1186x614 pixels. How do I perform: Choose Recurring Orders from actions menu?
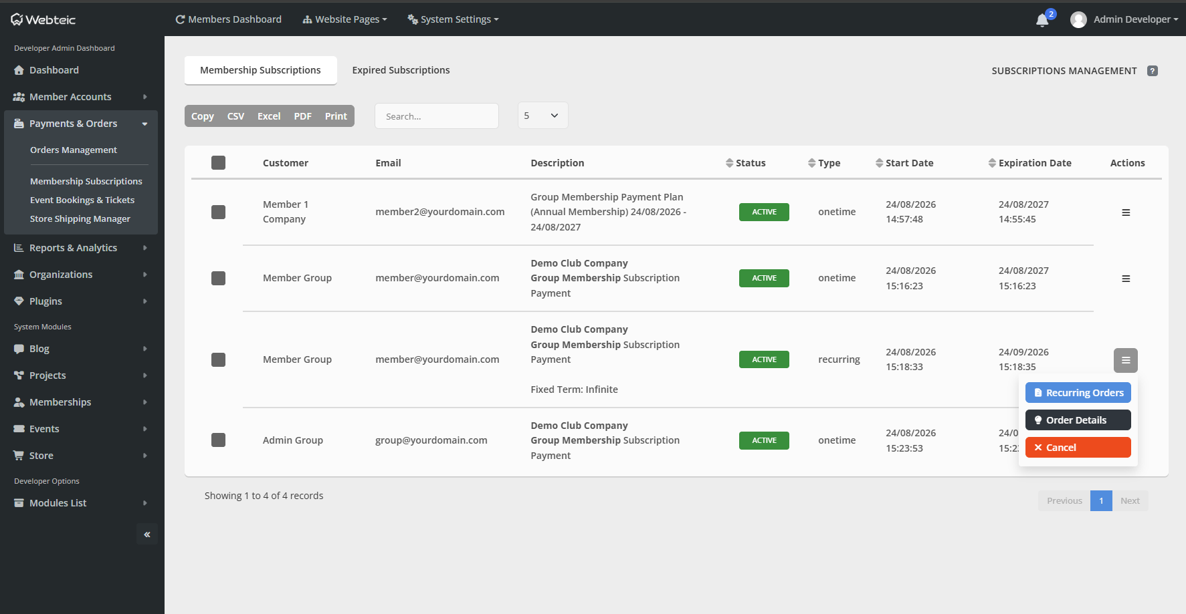1078,393
